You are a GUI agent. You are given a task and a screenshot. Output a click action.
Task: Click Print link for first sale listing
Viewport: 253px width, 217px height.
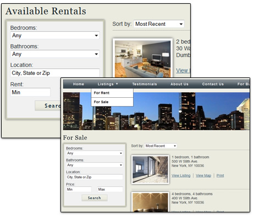(220, 175)
